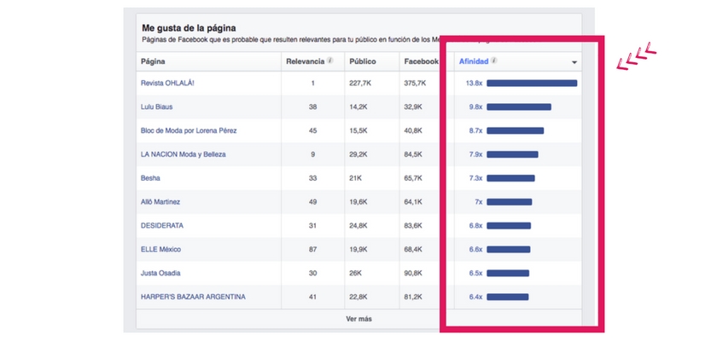Click relevancia value 49 for Allô Martínez
Screen dimensions: 717x341
tap(312, 202)
